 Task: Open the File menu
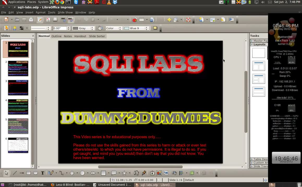click(x=3, y=12)
